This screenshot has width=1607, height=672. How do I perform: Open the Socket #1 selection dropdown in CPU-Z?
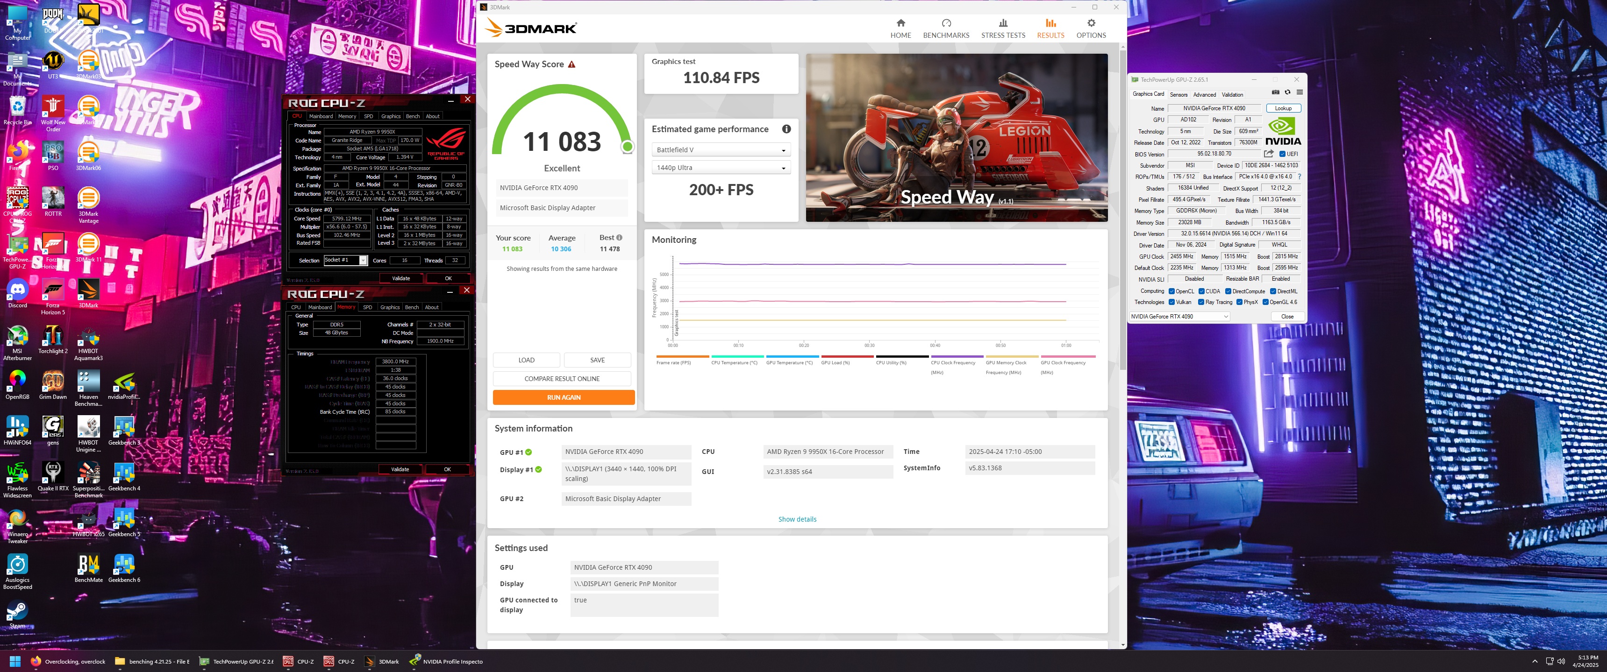(345, 260)
